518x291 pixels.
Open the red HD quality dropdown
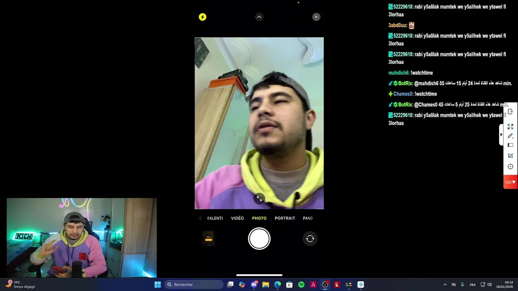510,182
